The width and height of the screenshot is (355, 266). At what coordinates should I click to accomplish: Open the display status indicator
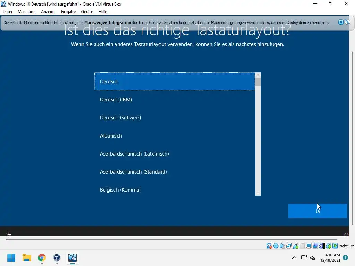(x=309, y=246)
